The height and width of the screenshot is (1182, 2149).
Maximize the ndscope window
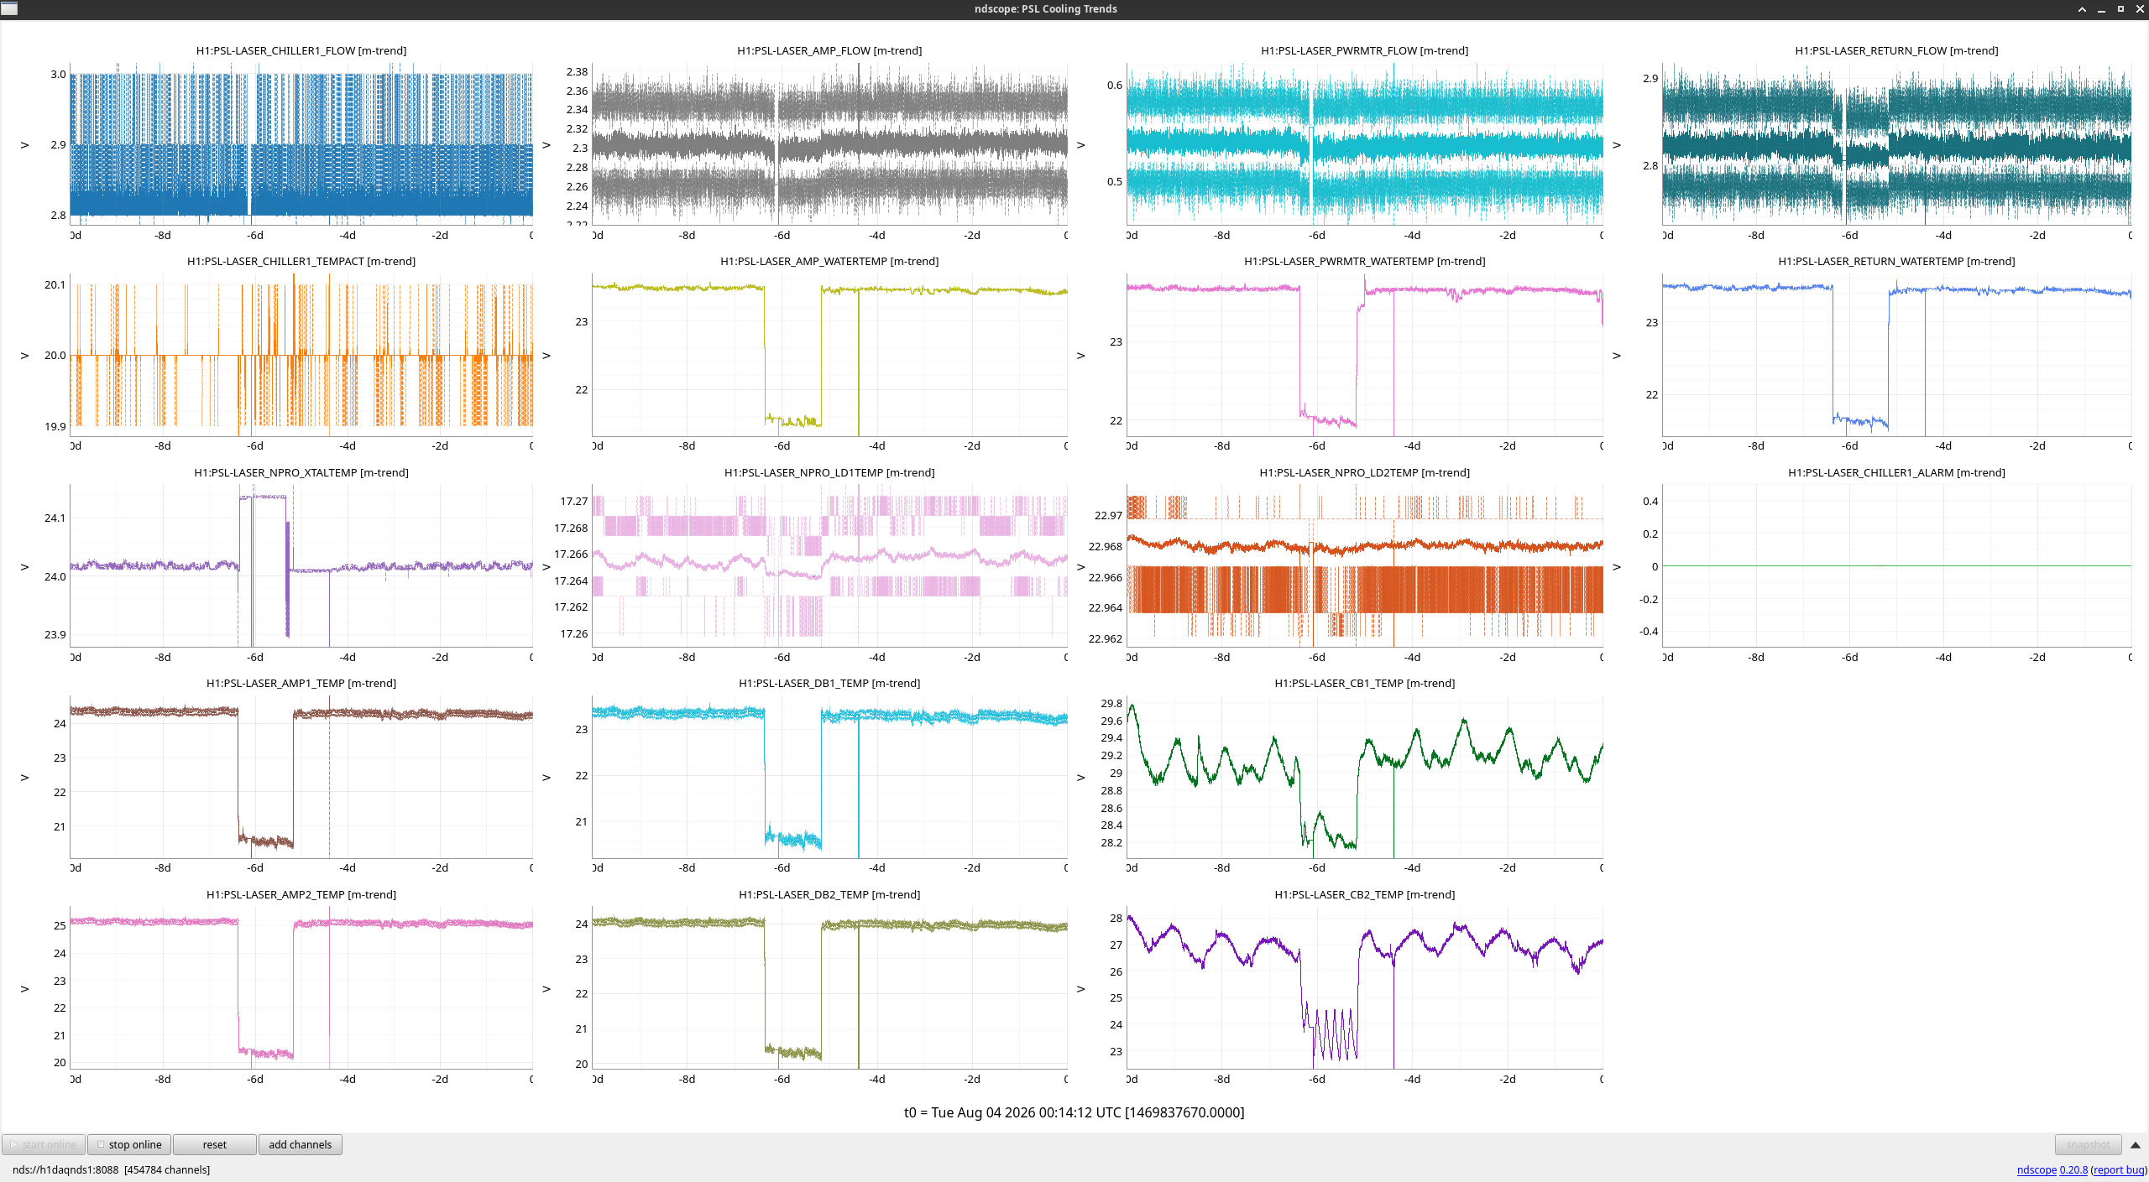point(2120,9)
